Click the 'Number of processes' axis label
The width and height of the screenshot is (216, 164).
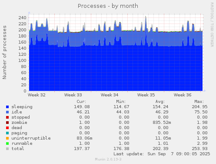tap(4, 52)
